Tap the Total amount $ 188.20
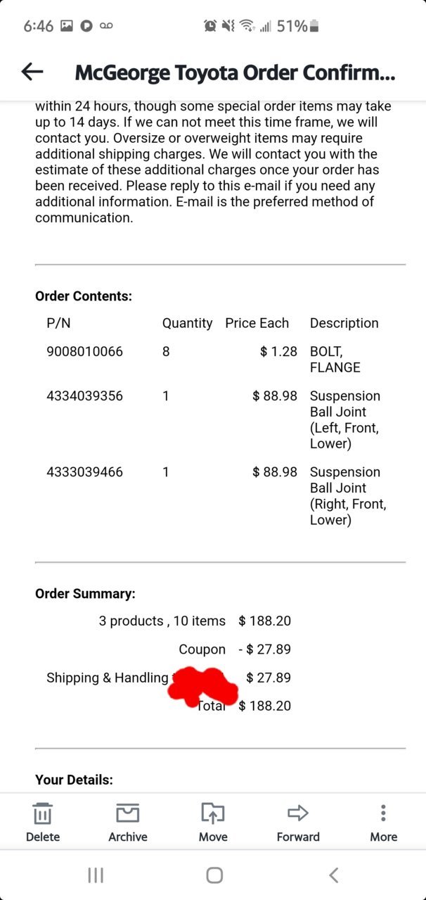This screenshot has width=426, height=900. (265, 706)
